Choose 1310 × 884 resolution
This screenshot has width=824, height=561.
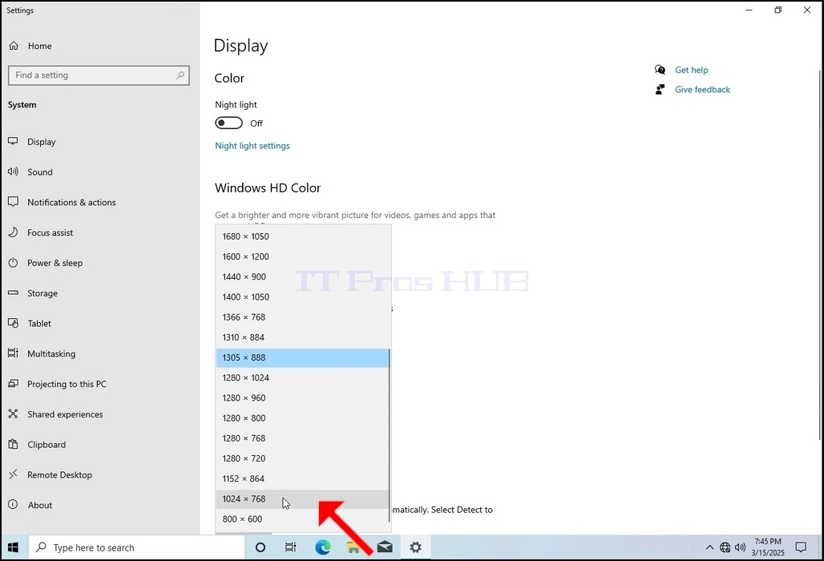coord(303,337)
